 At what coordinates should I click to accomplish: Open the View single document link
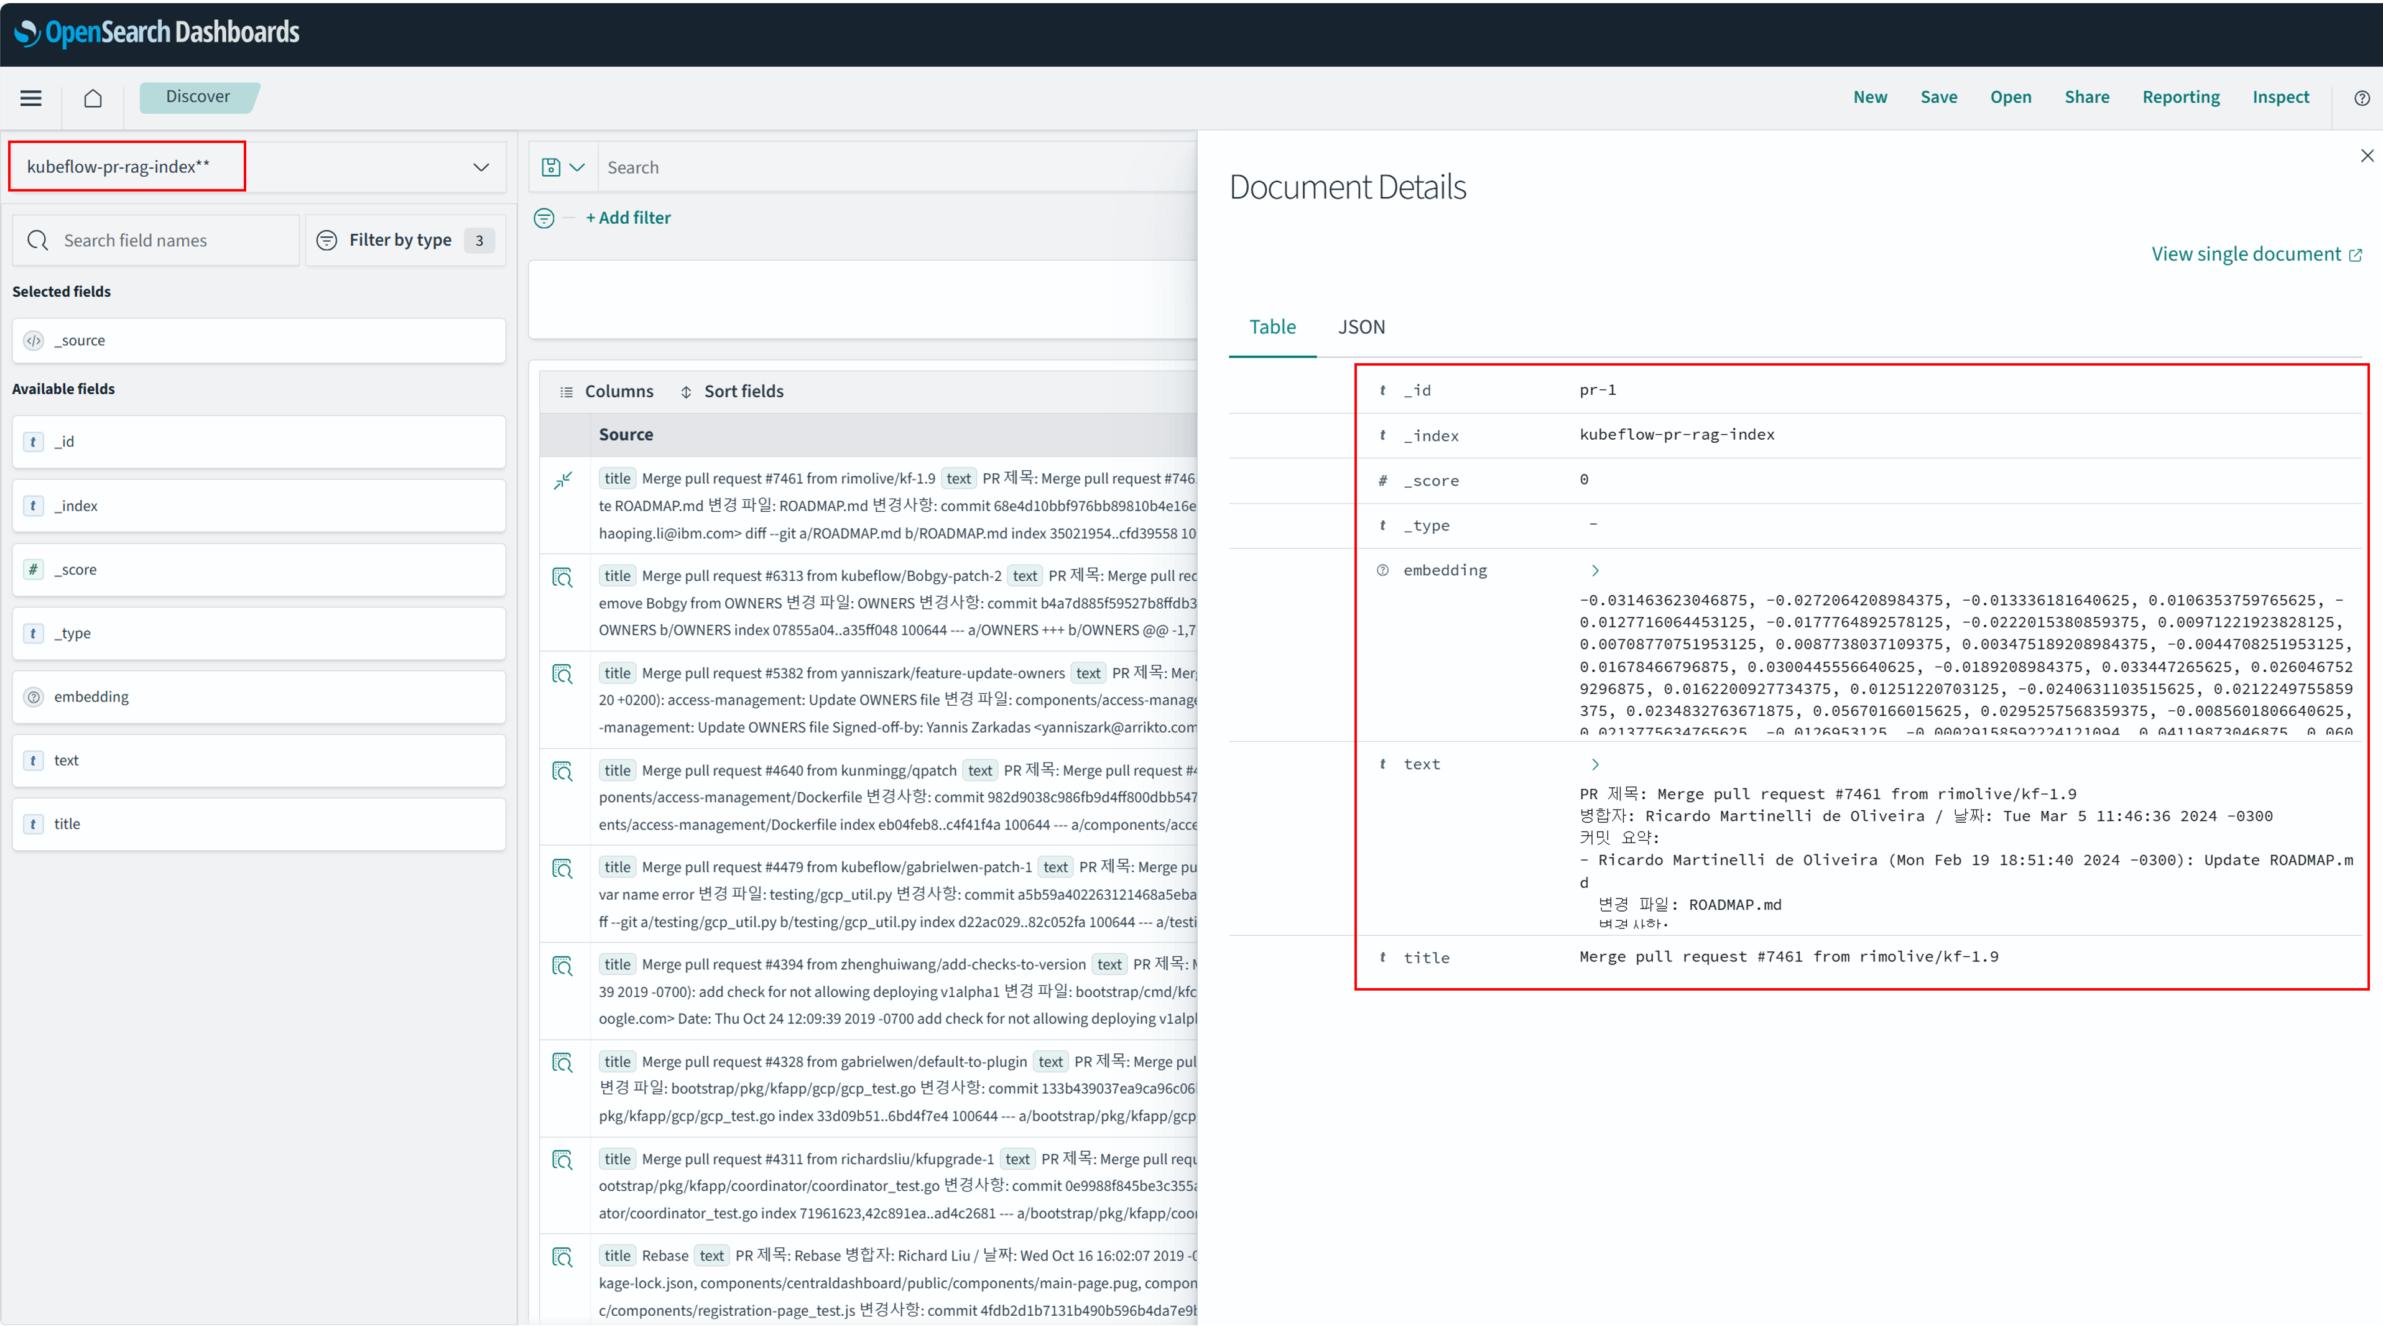tap(2245, 254)
